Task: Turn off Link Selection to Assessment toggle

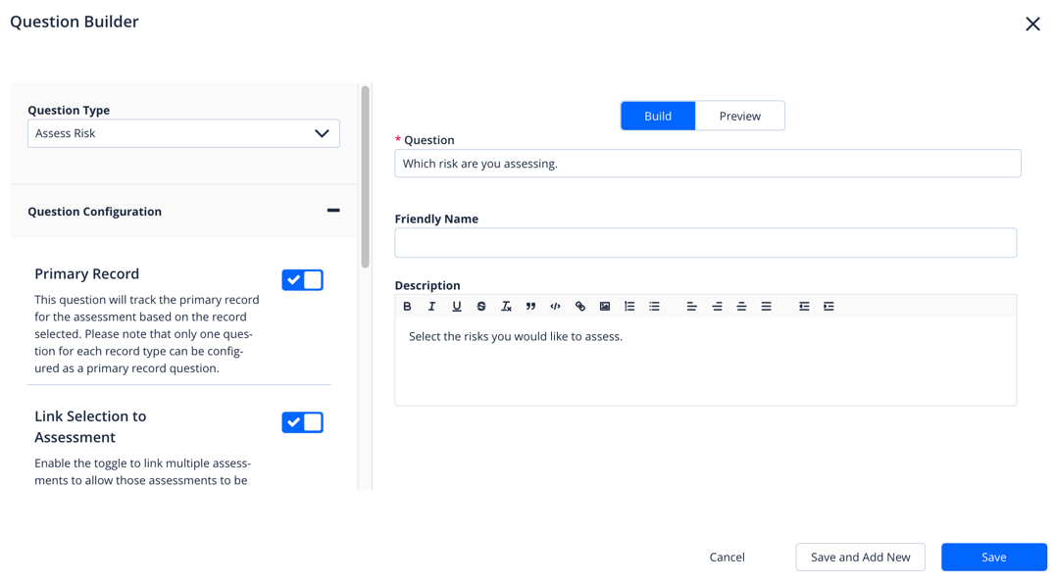Action: pos(302,422)
